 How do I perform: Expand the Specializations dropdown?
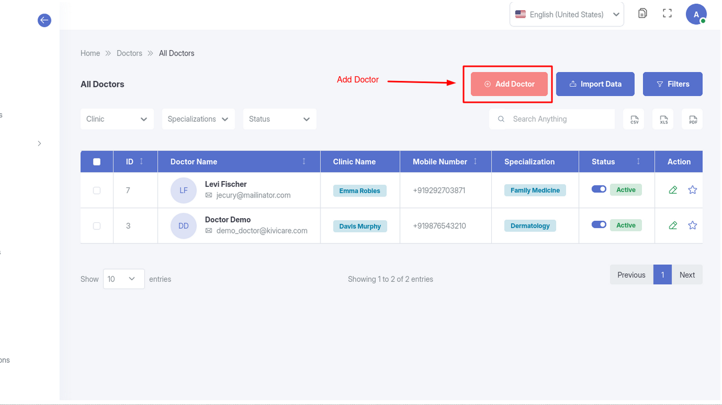[x=198, y=119]
